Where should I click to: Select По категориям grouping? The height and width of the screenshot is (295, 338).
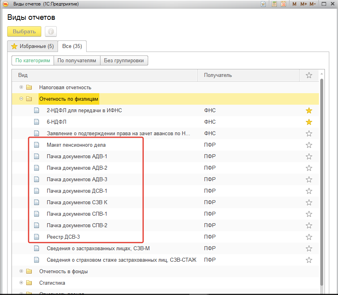(x=33, y=60)
